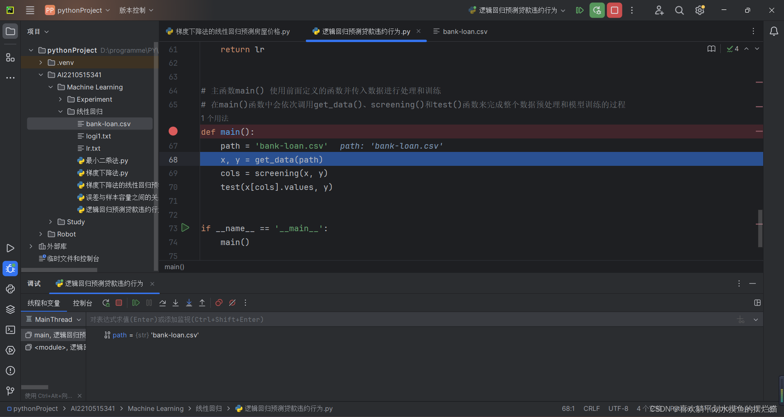
Task: Click the 1 个用法 usages hint
Action: tap(215, 118)
